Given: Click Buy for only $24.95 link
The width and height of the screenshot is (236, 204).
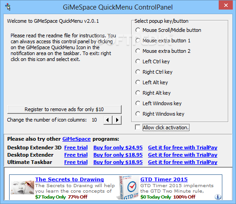Looking at the screenshot, I should click(x=118, y=148).
